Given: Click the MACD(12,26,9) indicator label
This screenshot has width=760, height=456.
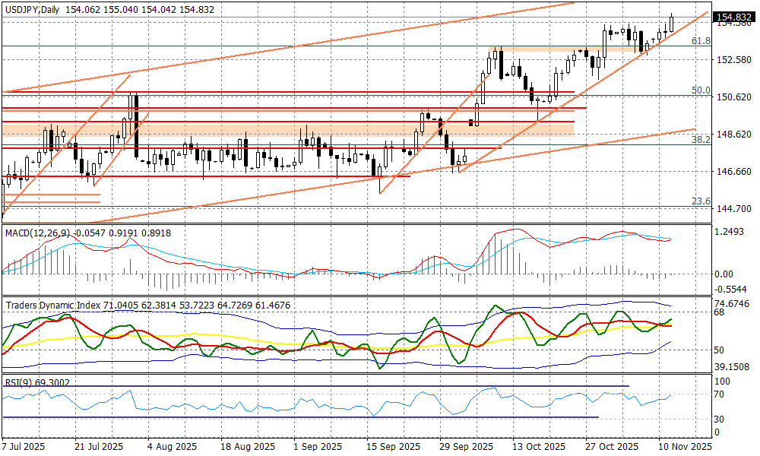Looking at the screenshot, I should coord(36,232).
